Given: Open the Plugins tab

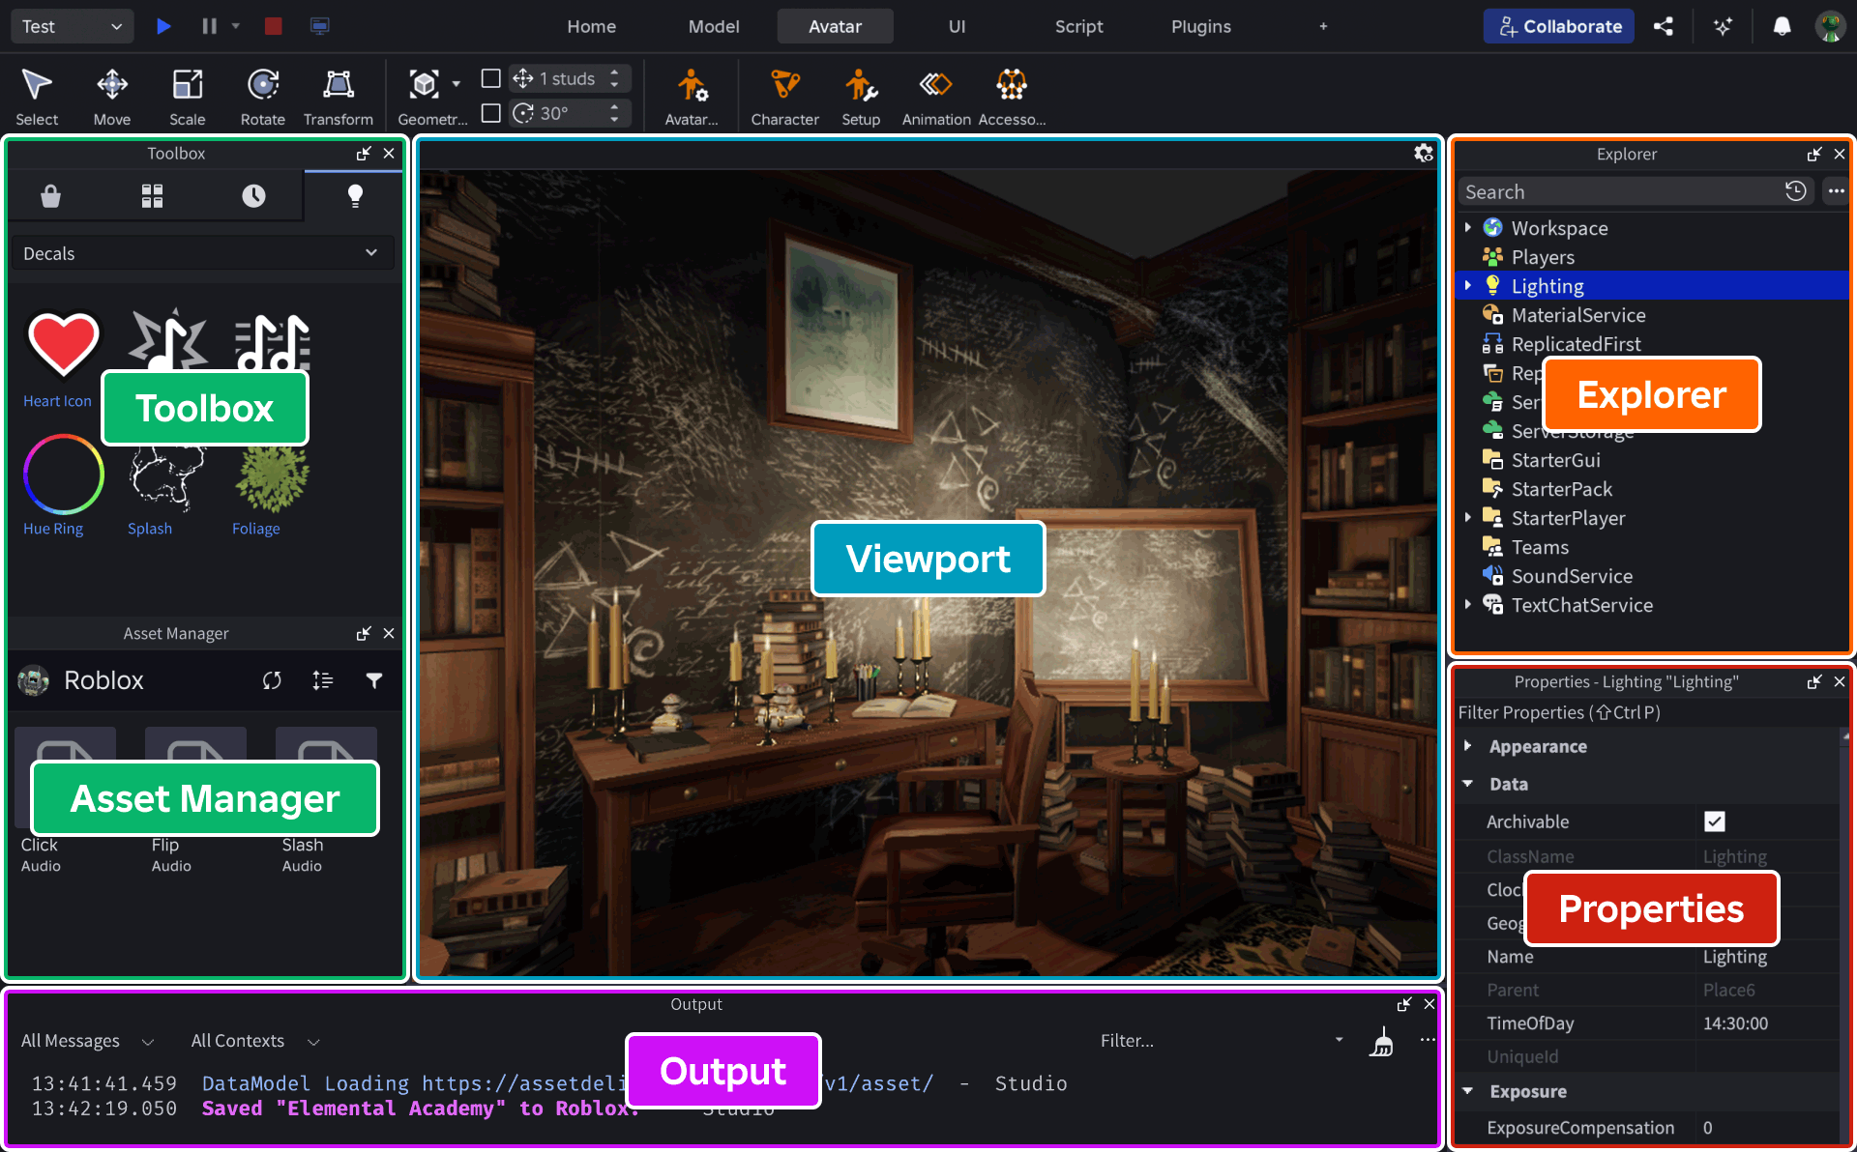Looking at the screenshot, I should tap(1200, 26).
